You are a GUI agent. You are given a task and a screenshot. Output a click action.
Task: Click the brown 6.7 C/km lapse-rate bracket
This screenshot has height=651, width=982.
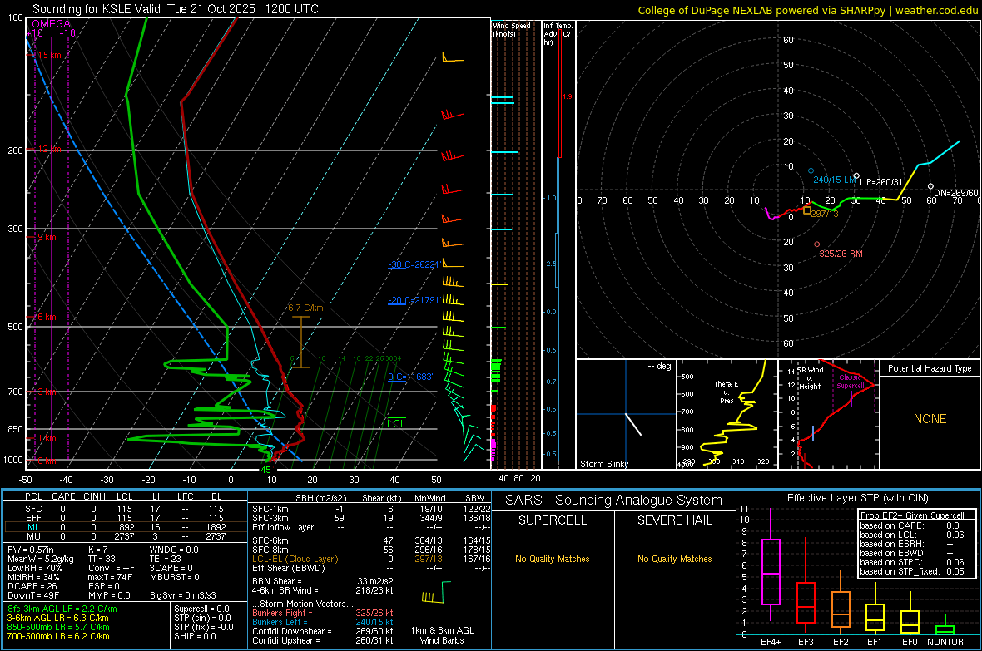point(301,342)
